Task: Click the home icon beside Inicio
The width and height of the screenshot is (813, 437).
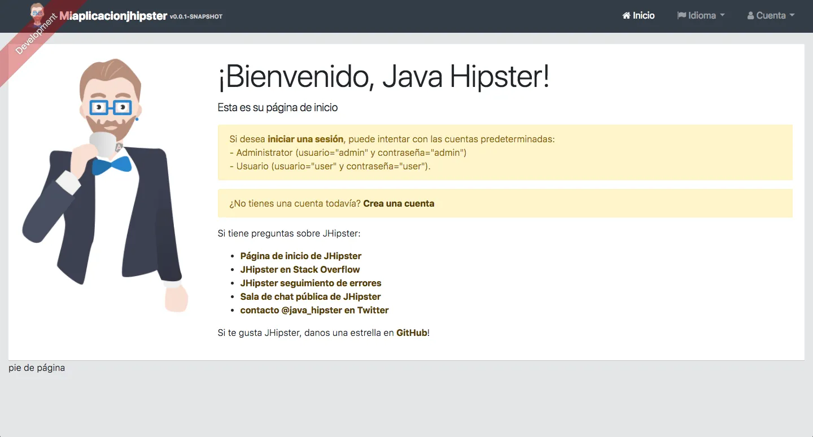Action: pos(626,16)
